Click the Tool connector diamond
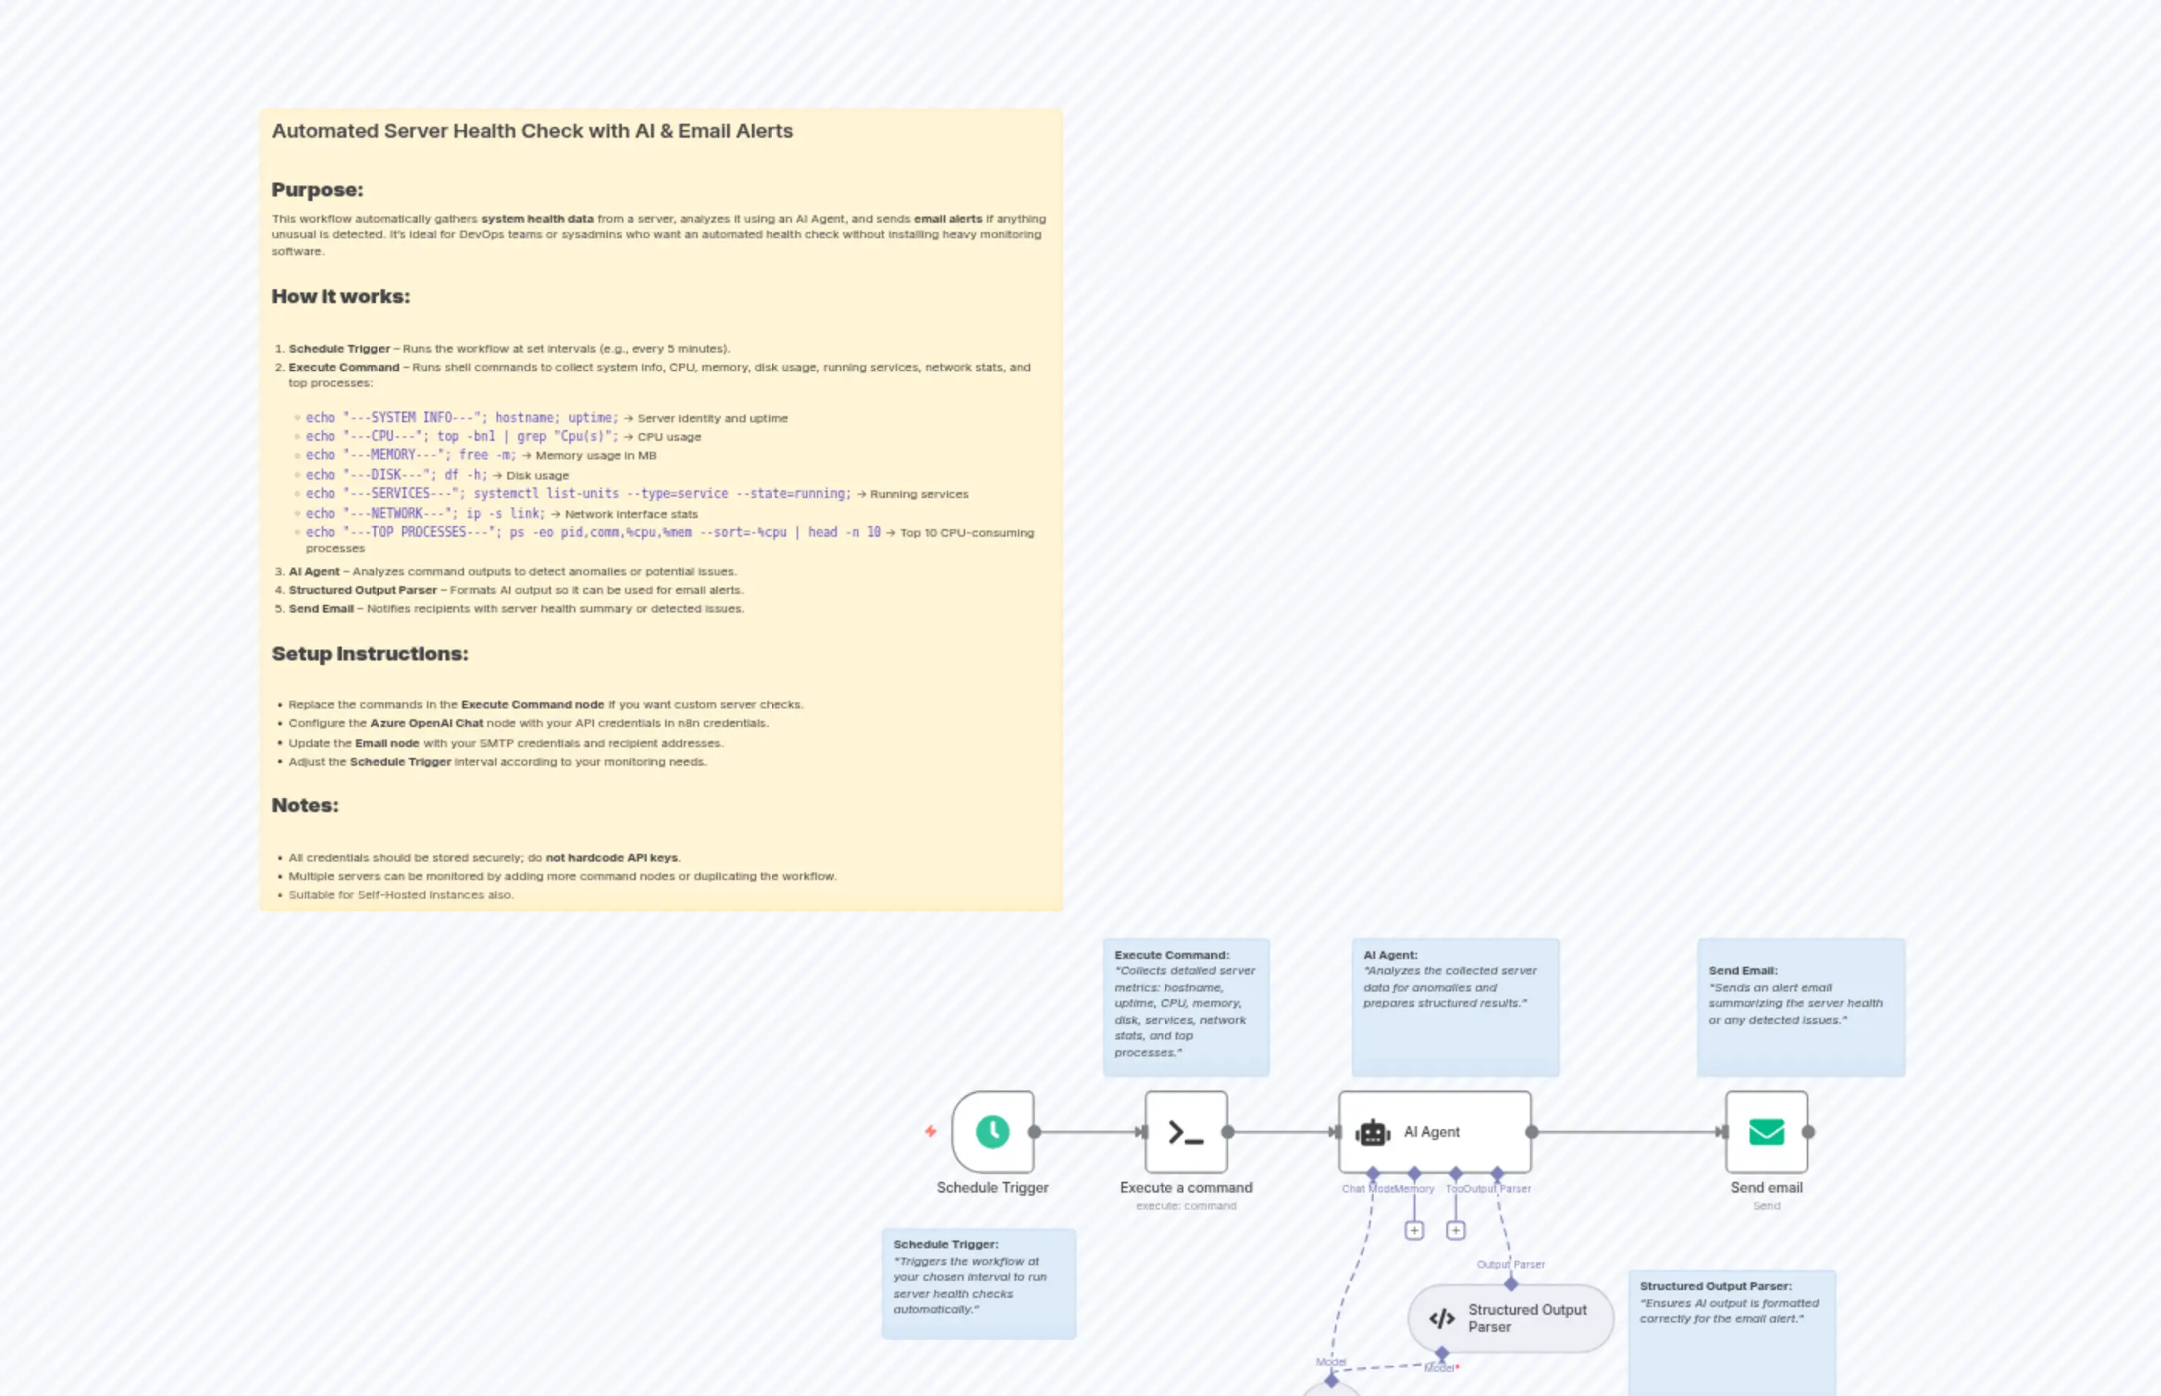This screenshot has width=2161, height=1396. click(1456, 1173)
